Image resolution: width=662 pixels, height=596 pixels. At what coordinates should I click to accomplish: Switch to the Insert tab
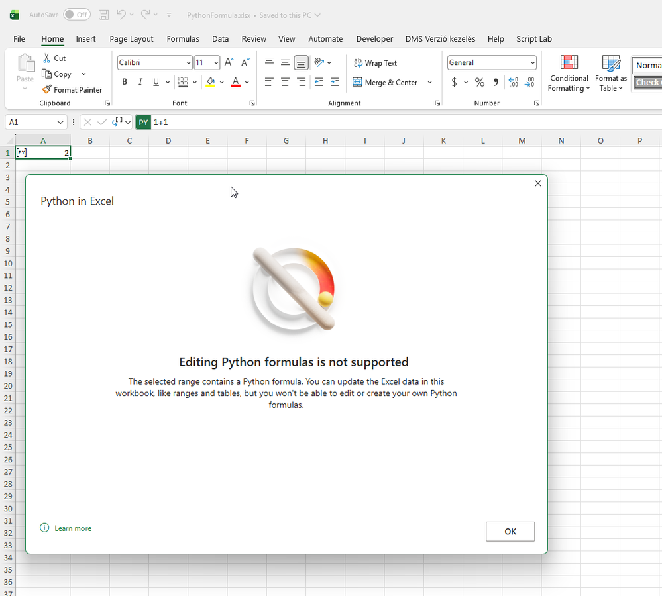pyautogui.click(x=85, y=39)
